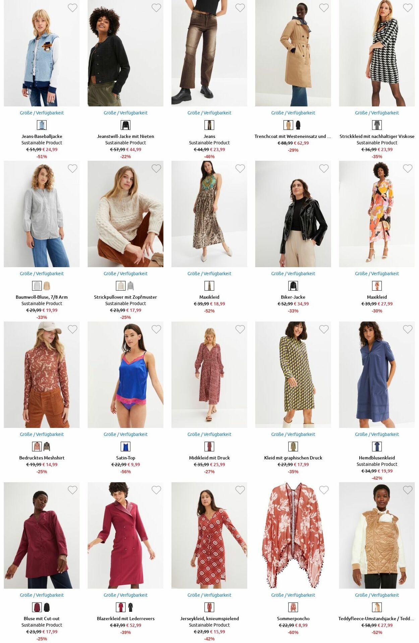Mark Strickpullover mit Zopfmuster as favorite
The image size is (419, 643).
[x=156, y=168]
